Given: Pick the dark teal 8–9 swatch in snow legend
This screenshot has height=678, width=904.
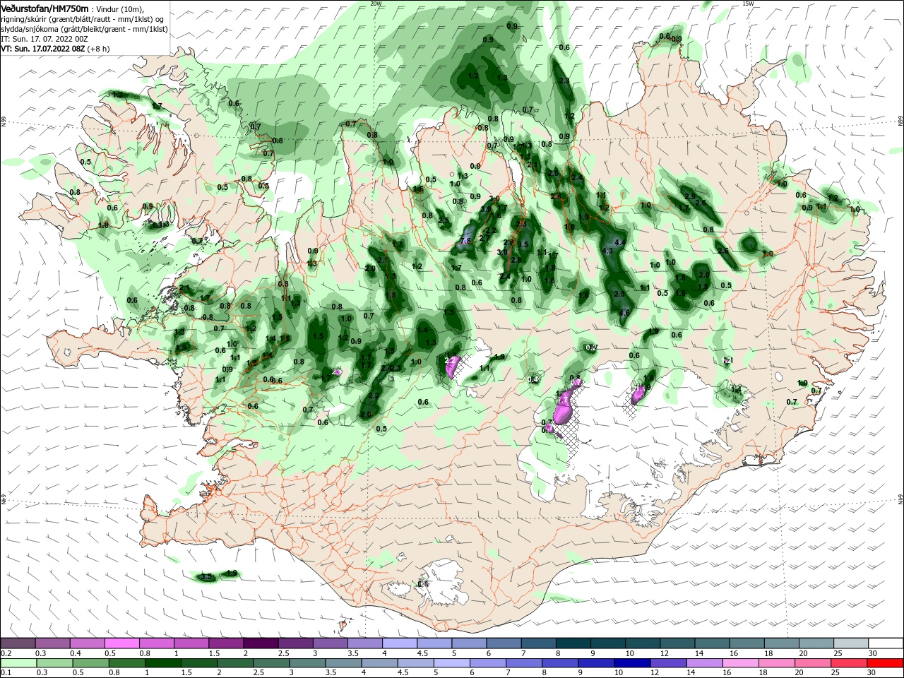Looking at the screenshot, I should pos(573,643).
